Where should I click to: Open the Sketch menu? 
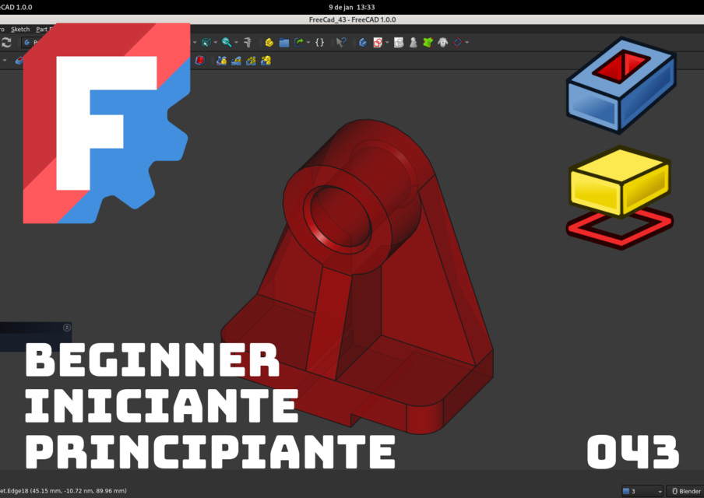[x=20, y=29]
